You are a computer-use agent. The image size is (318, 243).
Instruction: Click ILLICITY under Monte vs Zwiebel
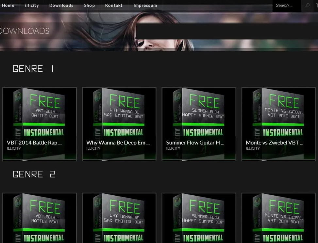[x=253, y=148]
